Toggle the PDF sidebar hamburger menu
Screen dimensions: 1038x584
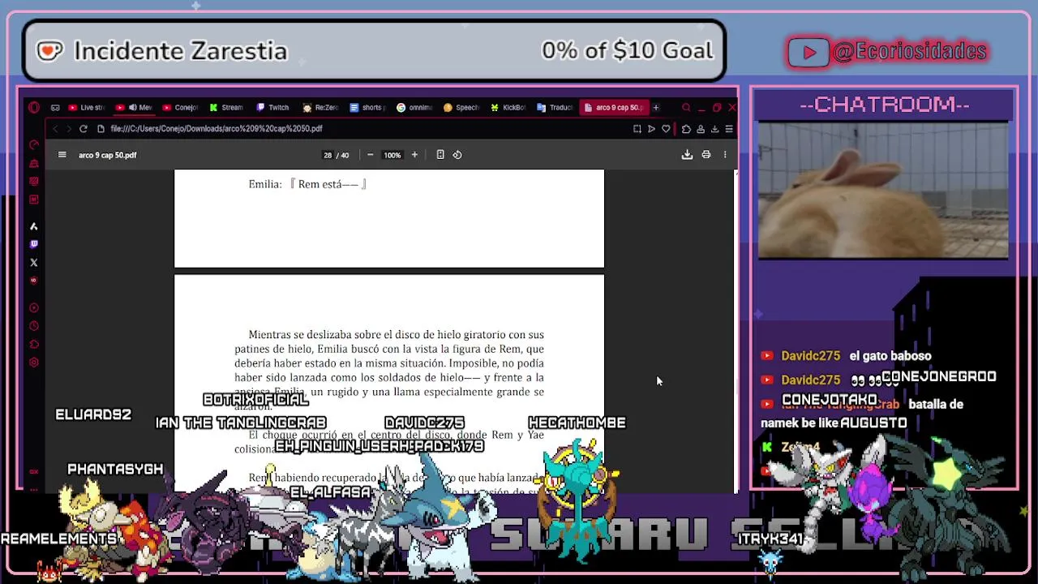(x=62, y=155)
